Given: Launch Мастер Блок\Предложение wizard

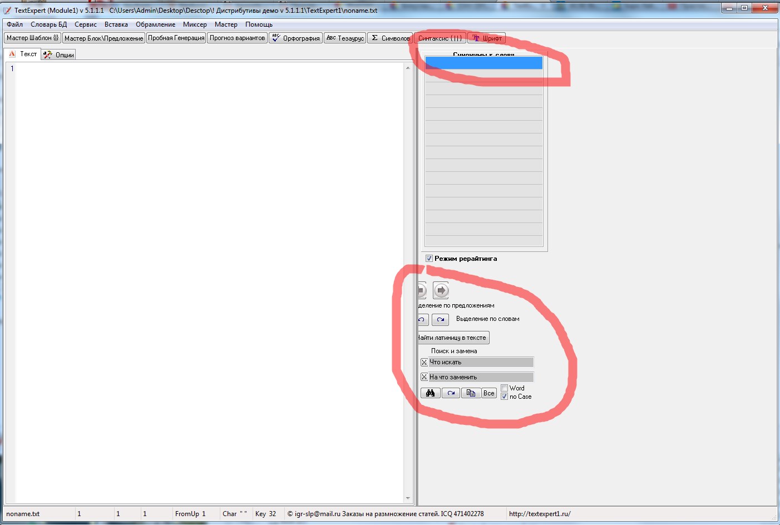Looking at the screenshot, I should click(x=103, y=38).
